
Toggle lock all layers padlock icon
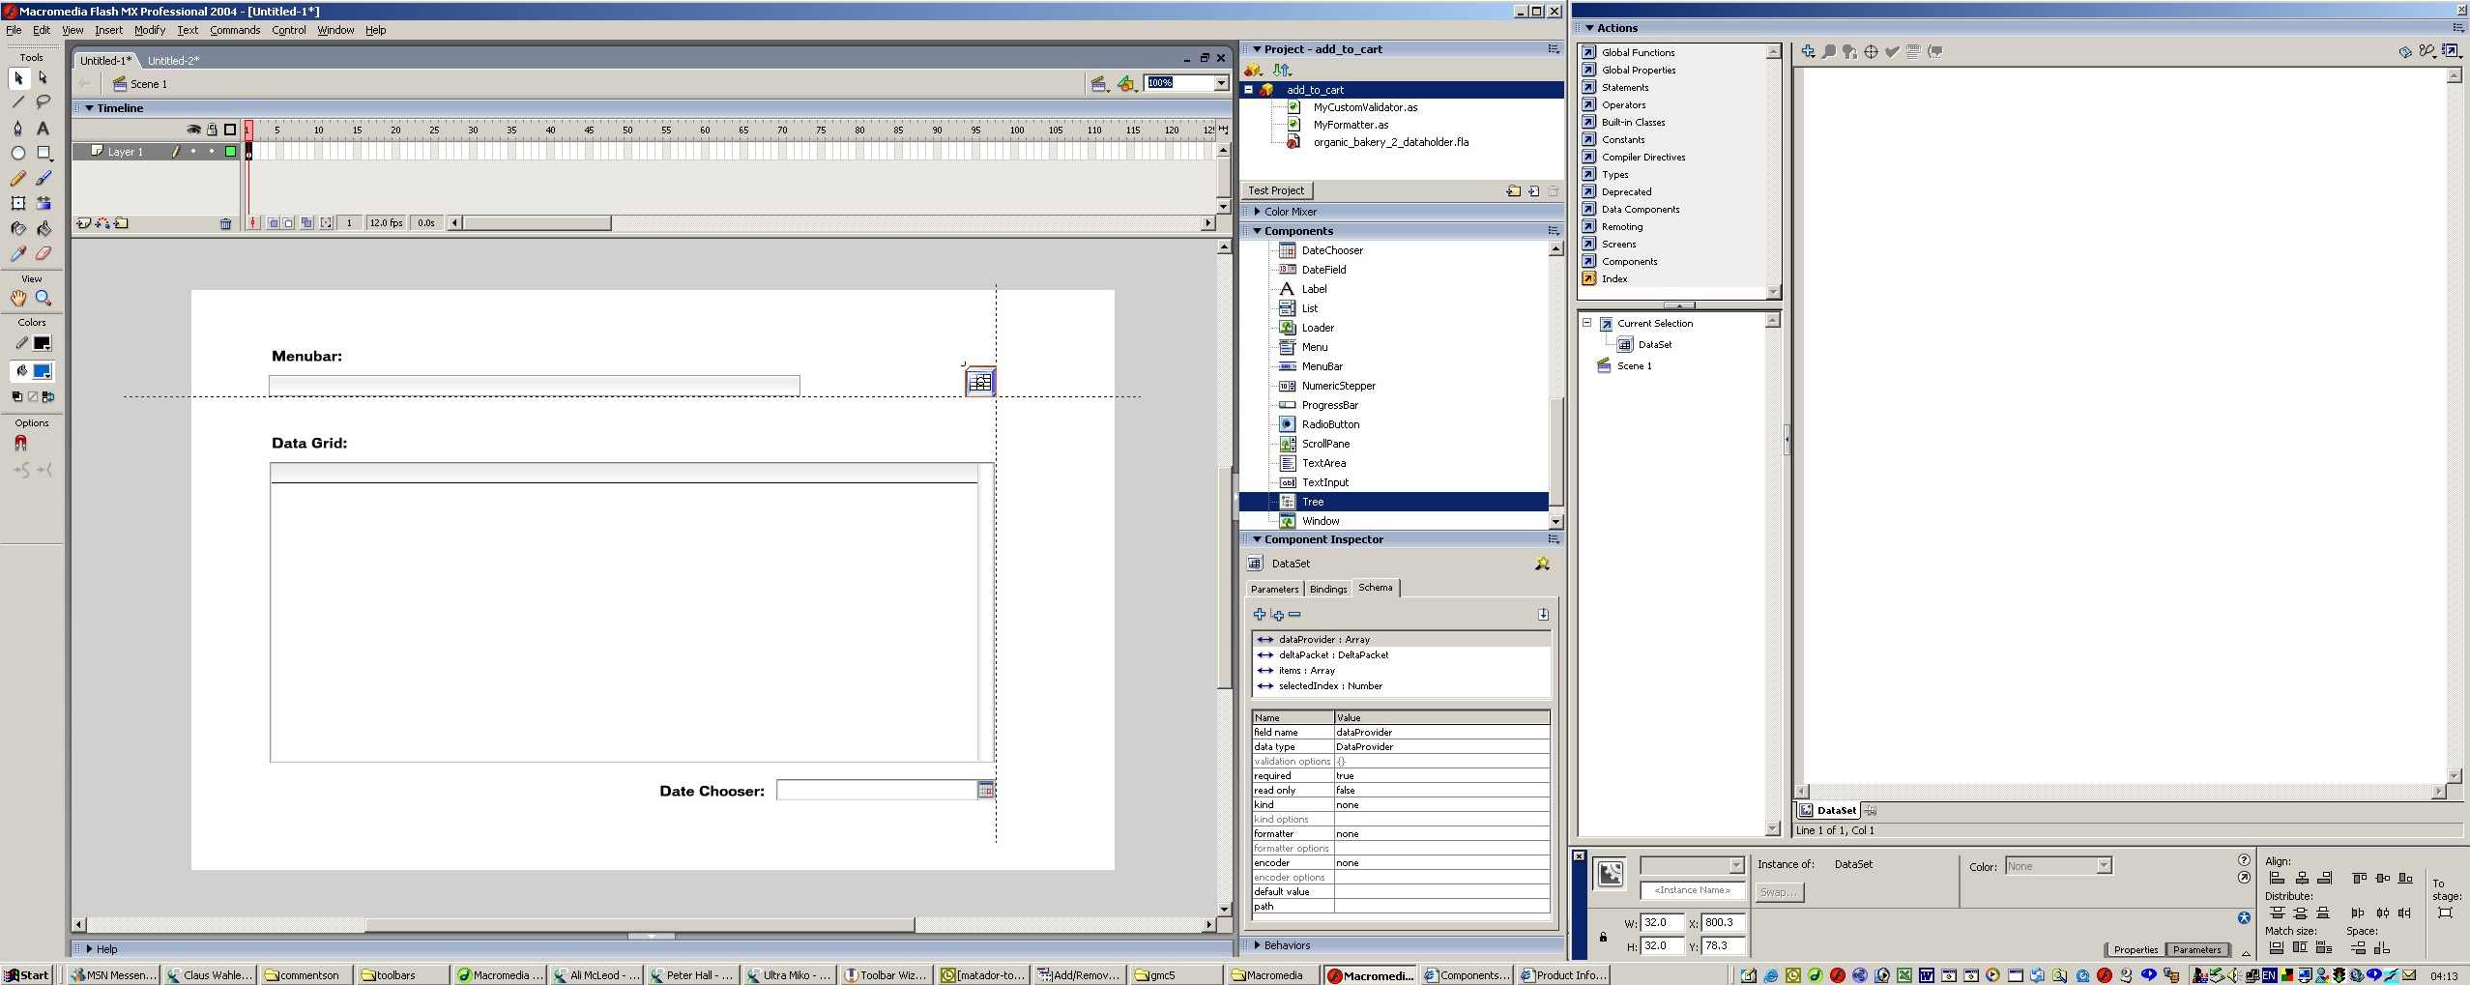pyautogui.click(x=212, y=130)
